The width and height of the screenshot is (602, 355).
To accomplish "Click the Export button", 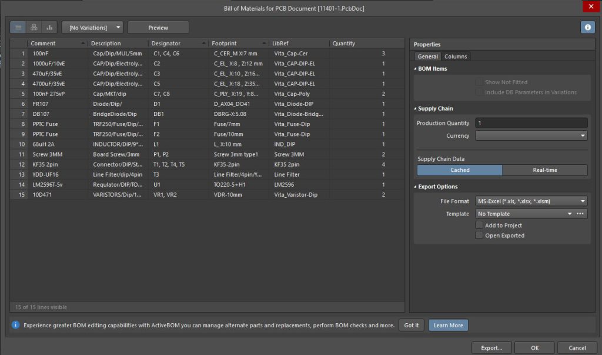I will point(491,348).
